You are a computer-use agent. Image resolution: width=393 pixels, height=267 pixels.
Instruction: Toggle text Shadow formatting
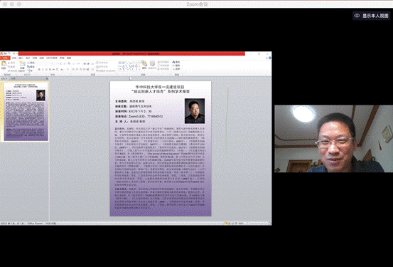50,69
